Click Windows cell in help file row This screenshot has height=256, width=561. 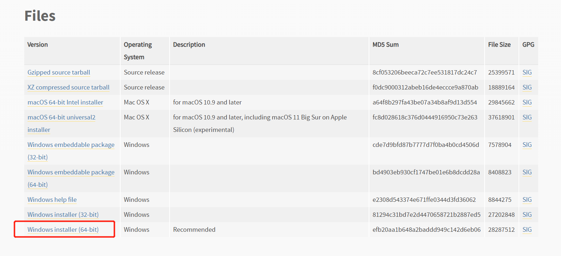137,200
